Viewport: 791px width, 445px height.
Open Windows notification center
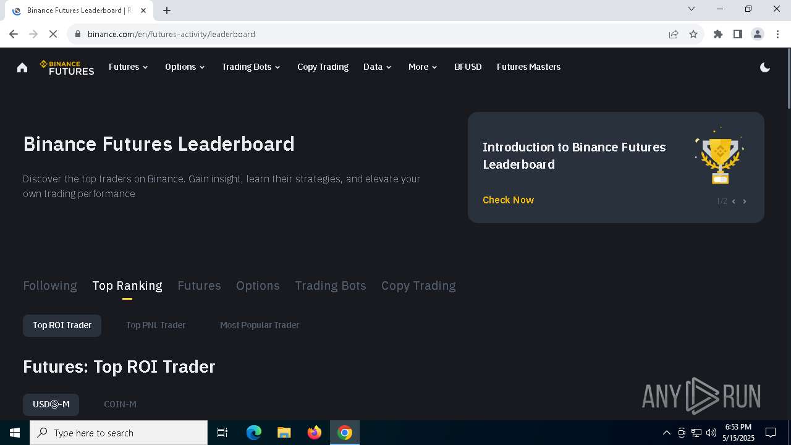tap(771, 433)
